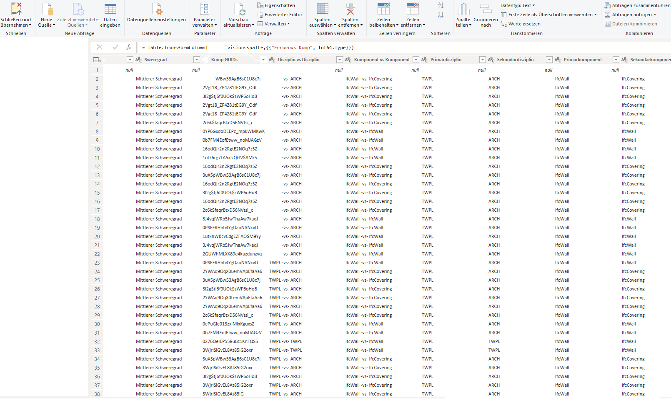Change data type icon of Primärkomponent column
671x403 pixels.
tap(558, 60)
